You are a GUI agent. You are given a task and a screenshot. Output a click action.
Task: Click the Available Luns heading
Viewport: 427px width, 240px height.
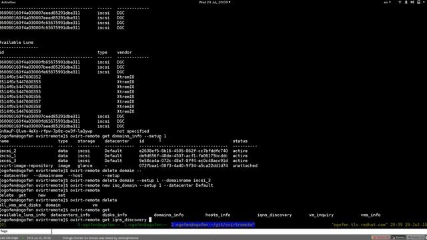coord(17,43)
